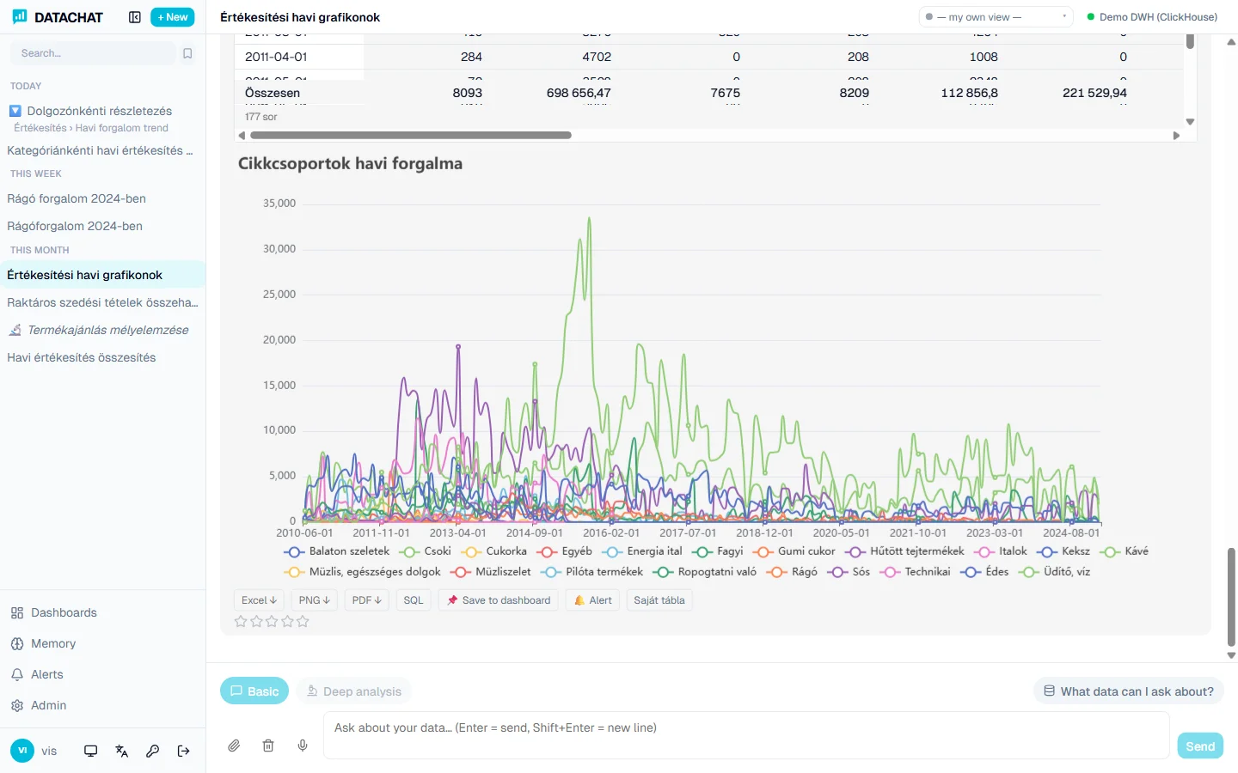The height and width of the screenshot is (773, 1238).
Task: Click the sidebar Search field
Action: pyautogui.click(x=93, y=53)
